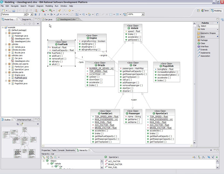Collapse the vehicles.cars.sports package node
Viewport: 224px width, 174px height.
(6, 64)
